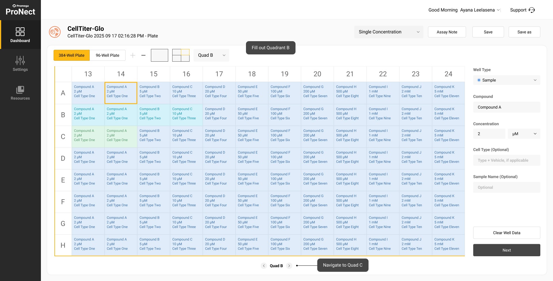This screenshot has width=553, height=281.
Task: Select well B15 Compound B
Action: [x=154, y=115]
